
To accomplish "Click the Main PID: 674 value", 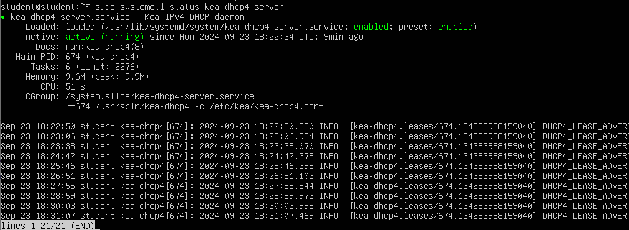I will point(103,57).
